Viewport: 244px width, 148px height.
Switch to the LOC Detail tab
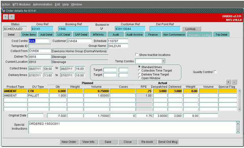pos(64,35)
